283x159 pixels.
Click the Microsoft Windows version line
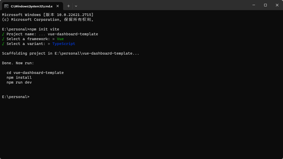(x=48, y=15)
